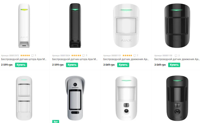Open black motion sensor title link
Image resolution: width=200 pixels, height=123 pixels.
point(177,59)
